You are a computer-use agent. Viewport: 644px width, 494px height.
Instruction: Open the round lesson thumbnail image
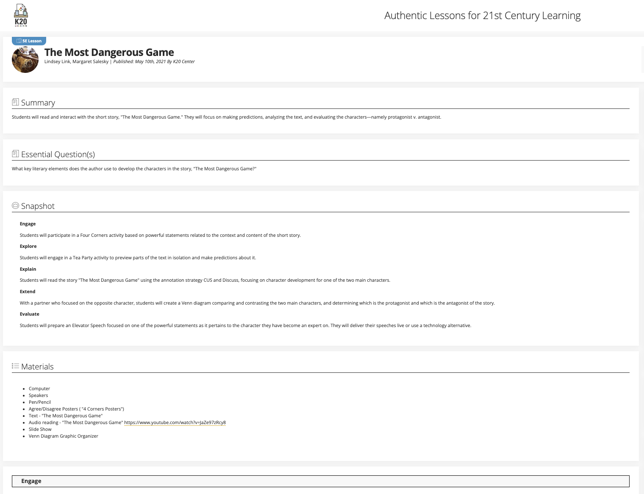pos(25,60)
